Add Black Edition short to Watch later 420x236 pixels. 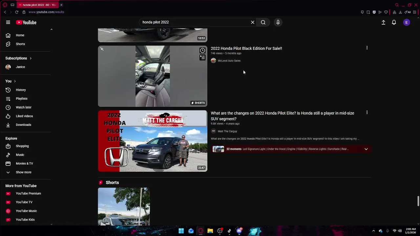pyautogui.click(x=202, y=50)
